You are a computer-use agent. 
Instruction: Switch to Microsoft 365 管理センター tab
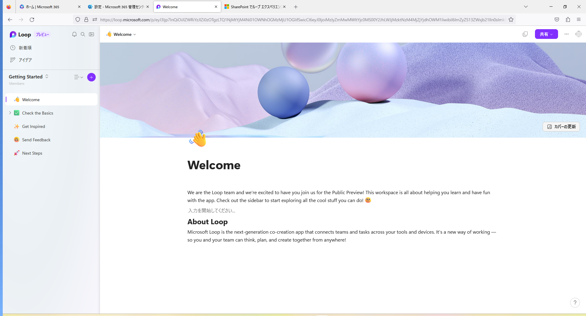coord(119,7)
